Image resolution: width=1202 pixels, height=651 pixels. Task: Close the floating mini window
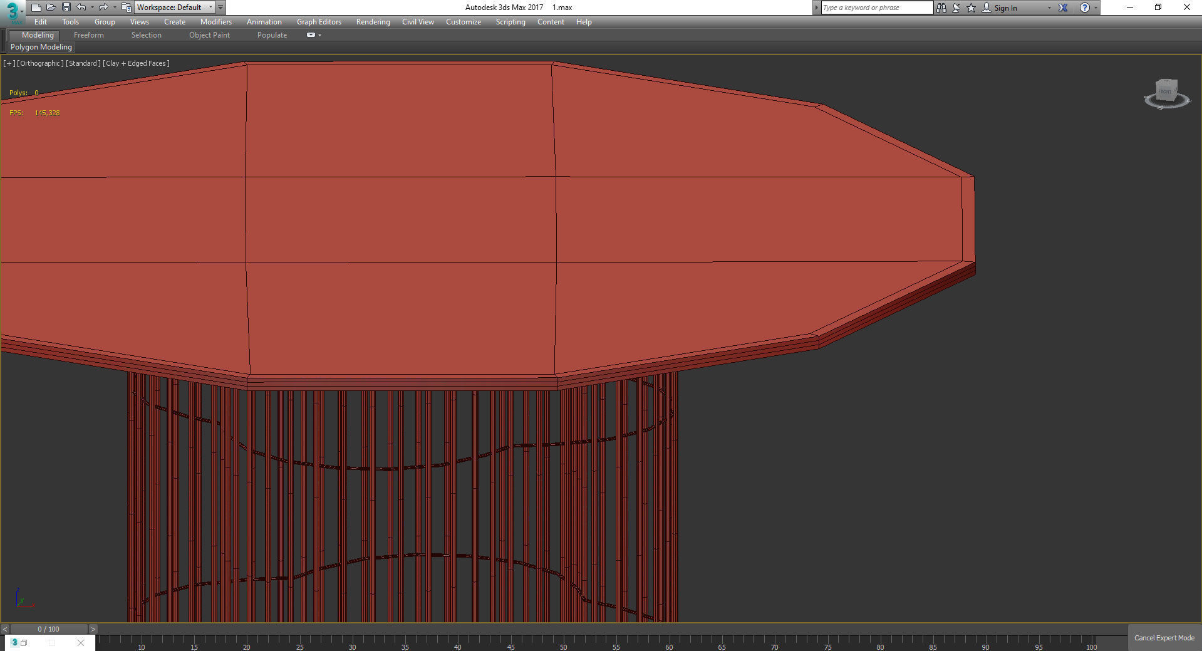[81, 643]
